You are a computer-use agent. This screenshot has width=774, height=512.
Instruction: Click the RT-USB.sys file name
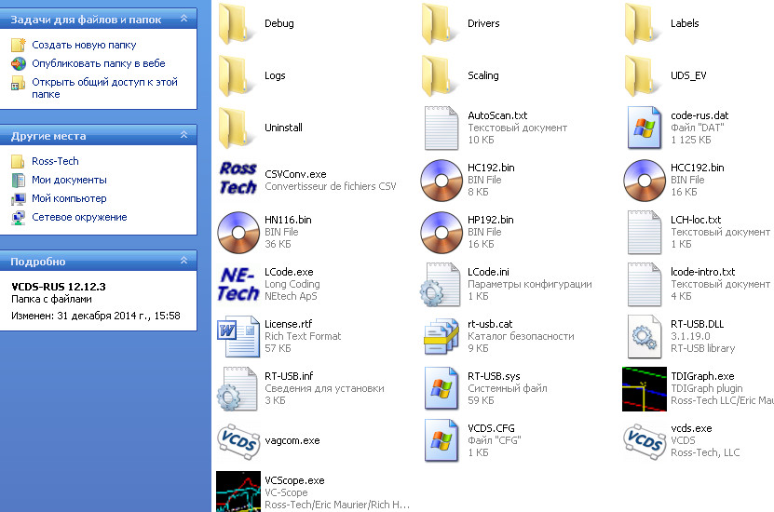pos(494,376)
